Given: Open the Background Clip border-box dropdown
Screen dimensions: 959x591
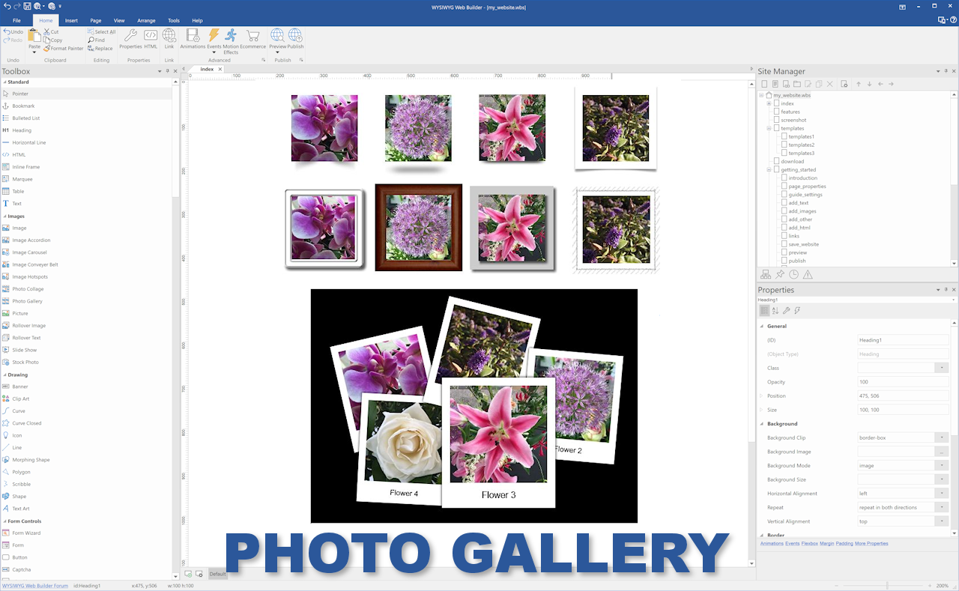Looking at the screenshot, I should click(941, 437).
